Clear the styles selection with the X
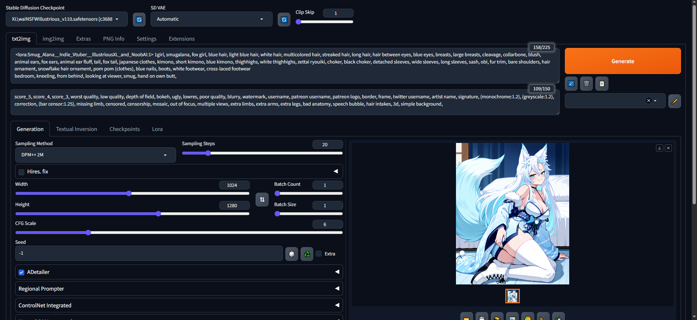 click(648, 100)
